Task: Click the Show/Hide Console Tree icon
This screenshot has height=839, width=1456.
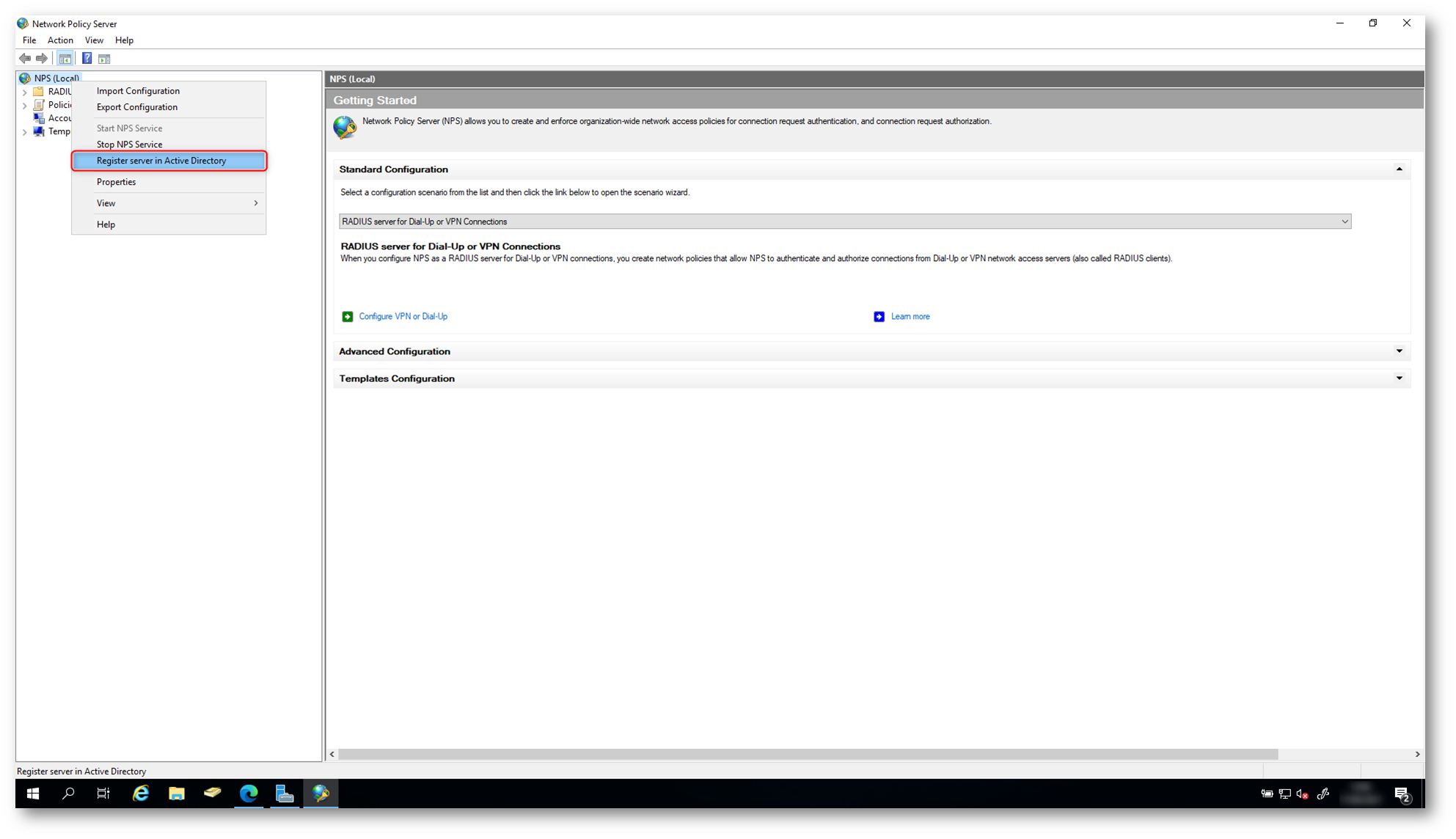Action: click(65, 59)
